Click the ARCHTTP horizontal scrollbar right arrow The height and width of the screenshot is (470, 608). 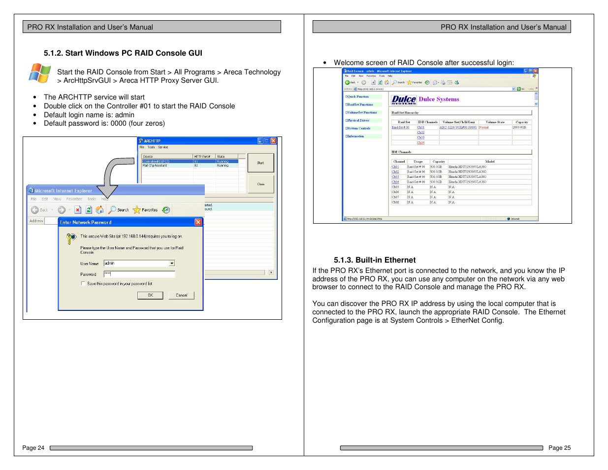click(271, 272)
